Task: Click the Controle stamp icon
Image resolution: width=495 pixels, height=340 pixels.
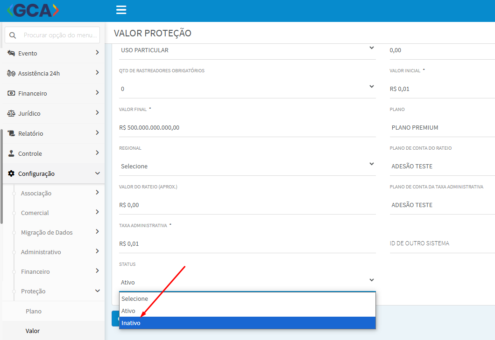Action: (11, 153)
